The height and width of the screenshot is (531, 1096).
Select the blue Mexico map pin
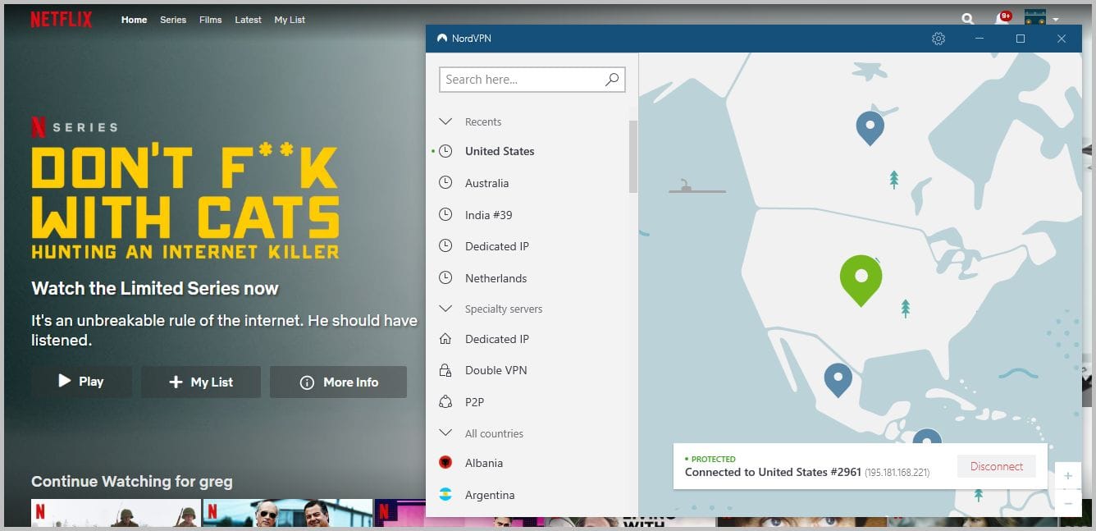(838, 379)
